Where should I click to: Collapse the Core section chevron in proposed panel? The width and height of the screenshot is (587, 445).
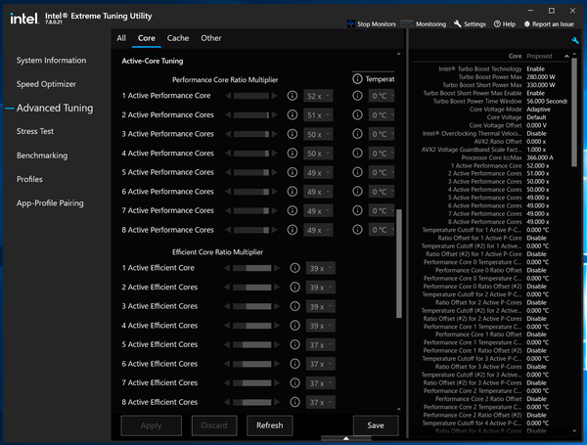tap(566, 56)
